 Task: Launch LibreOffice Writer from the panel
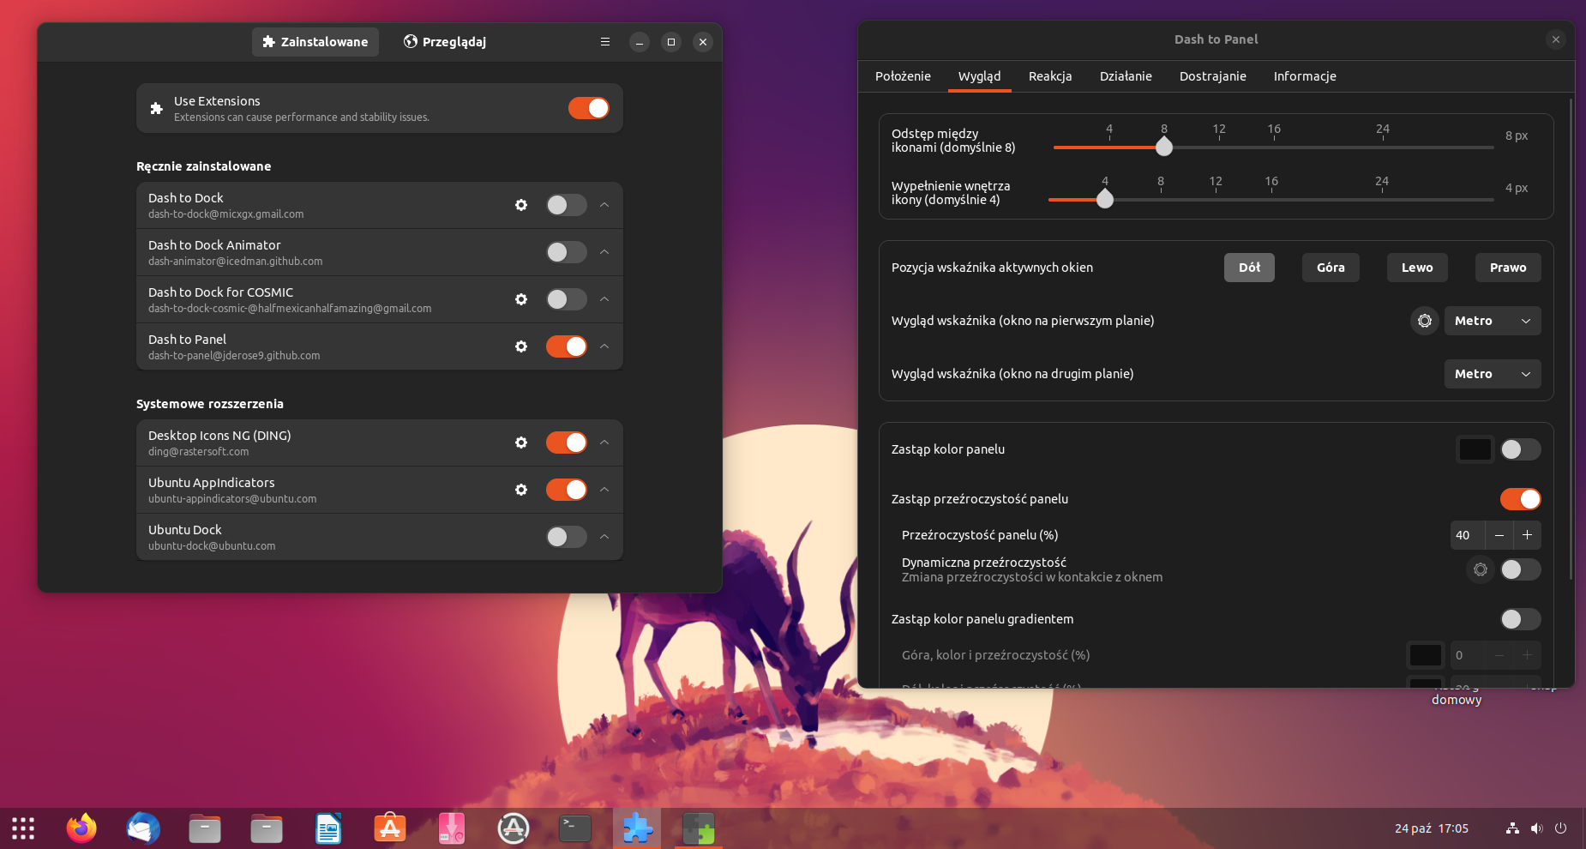pos(328,828)
